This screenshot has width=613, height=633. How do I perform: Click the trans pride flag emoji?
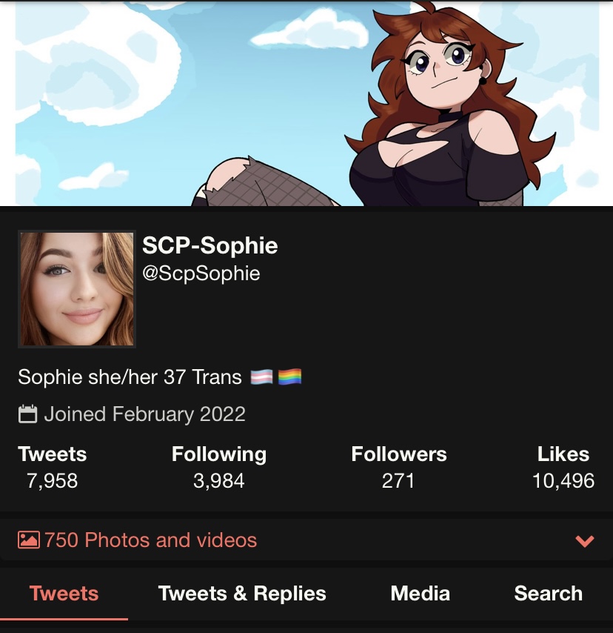261,377
